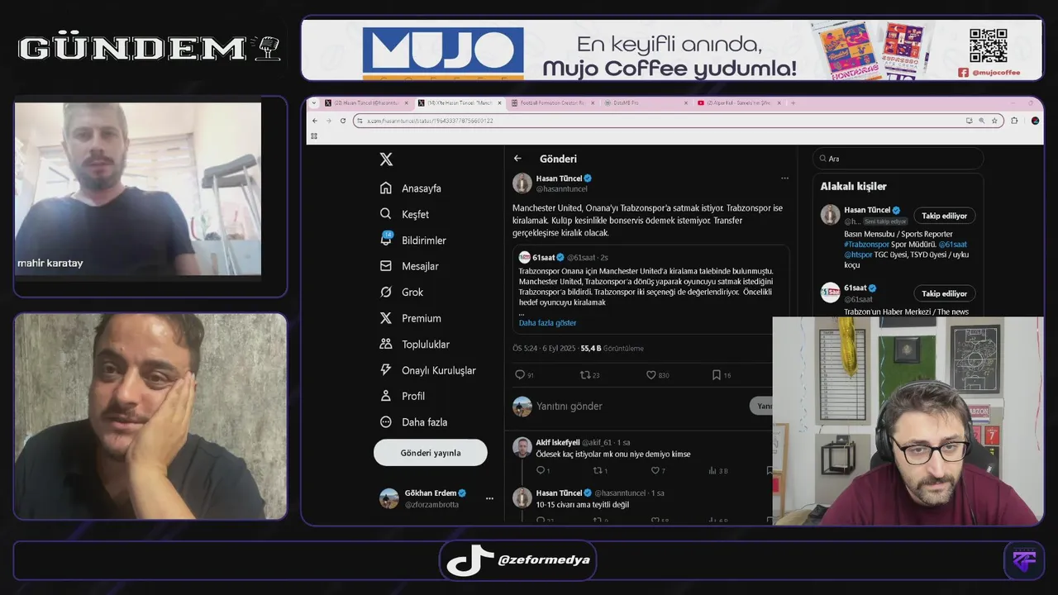The image size is (1058, 595).
Task: Click browser zoom magnifier icon in address bar
Action: click(x=981, y=121)
